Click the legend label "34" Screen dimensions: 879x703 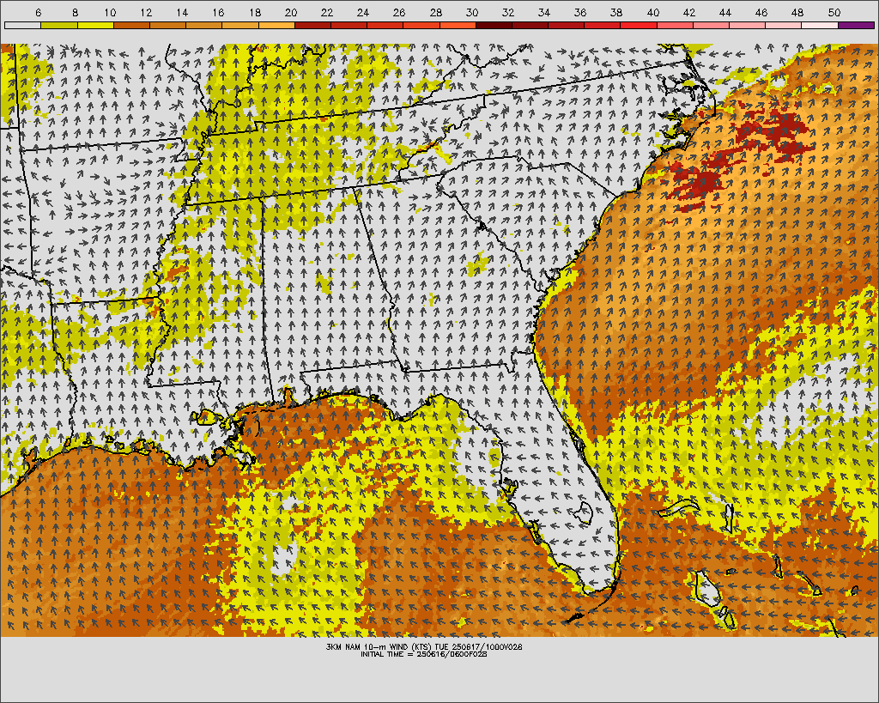[x=544, y=12]
